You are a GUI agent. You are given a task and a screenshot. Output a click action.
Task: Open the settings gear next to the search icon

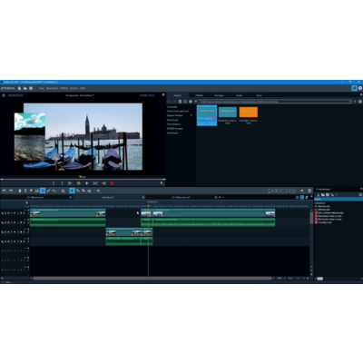pos(191,102)
